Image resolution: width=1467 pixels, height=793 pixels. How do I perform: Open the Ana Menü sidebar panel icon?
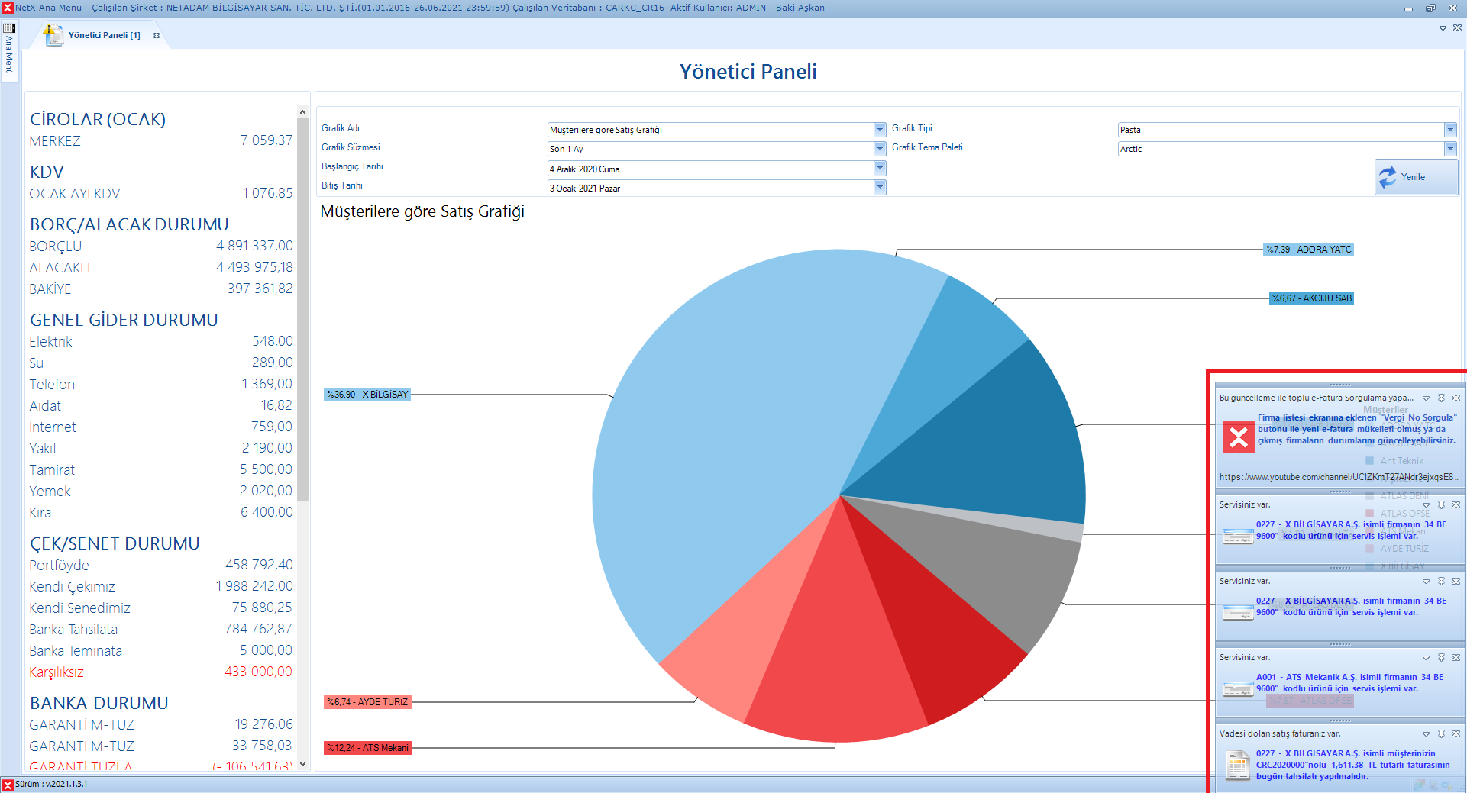(x=9, y=28)
